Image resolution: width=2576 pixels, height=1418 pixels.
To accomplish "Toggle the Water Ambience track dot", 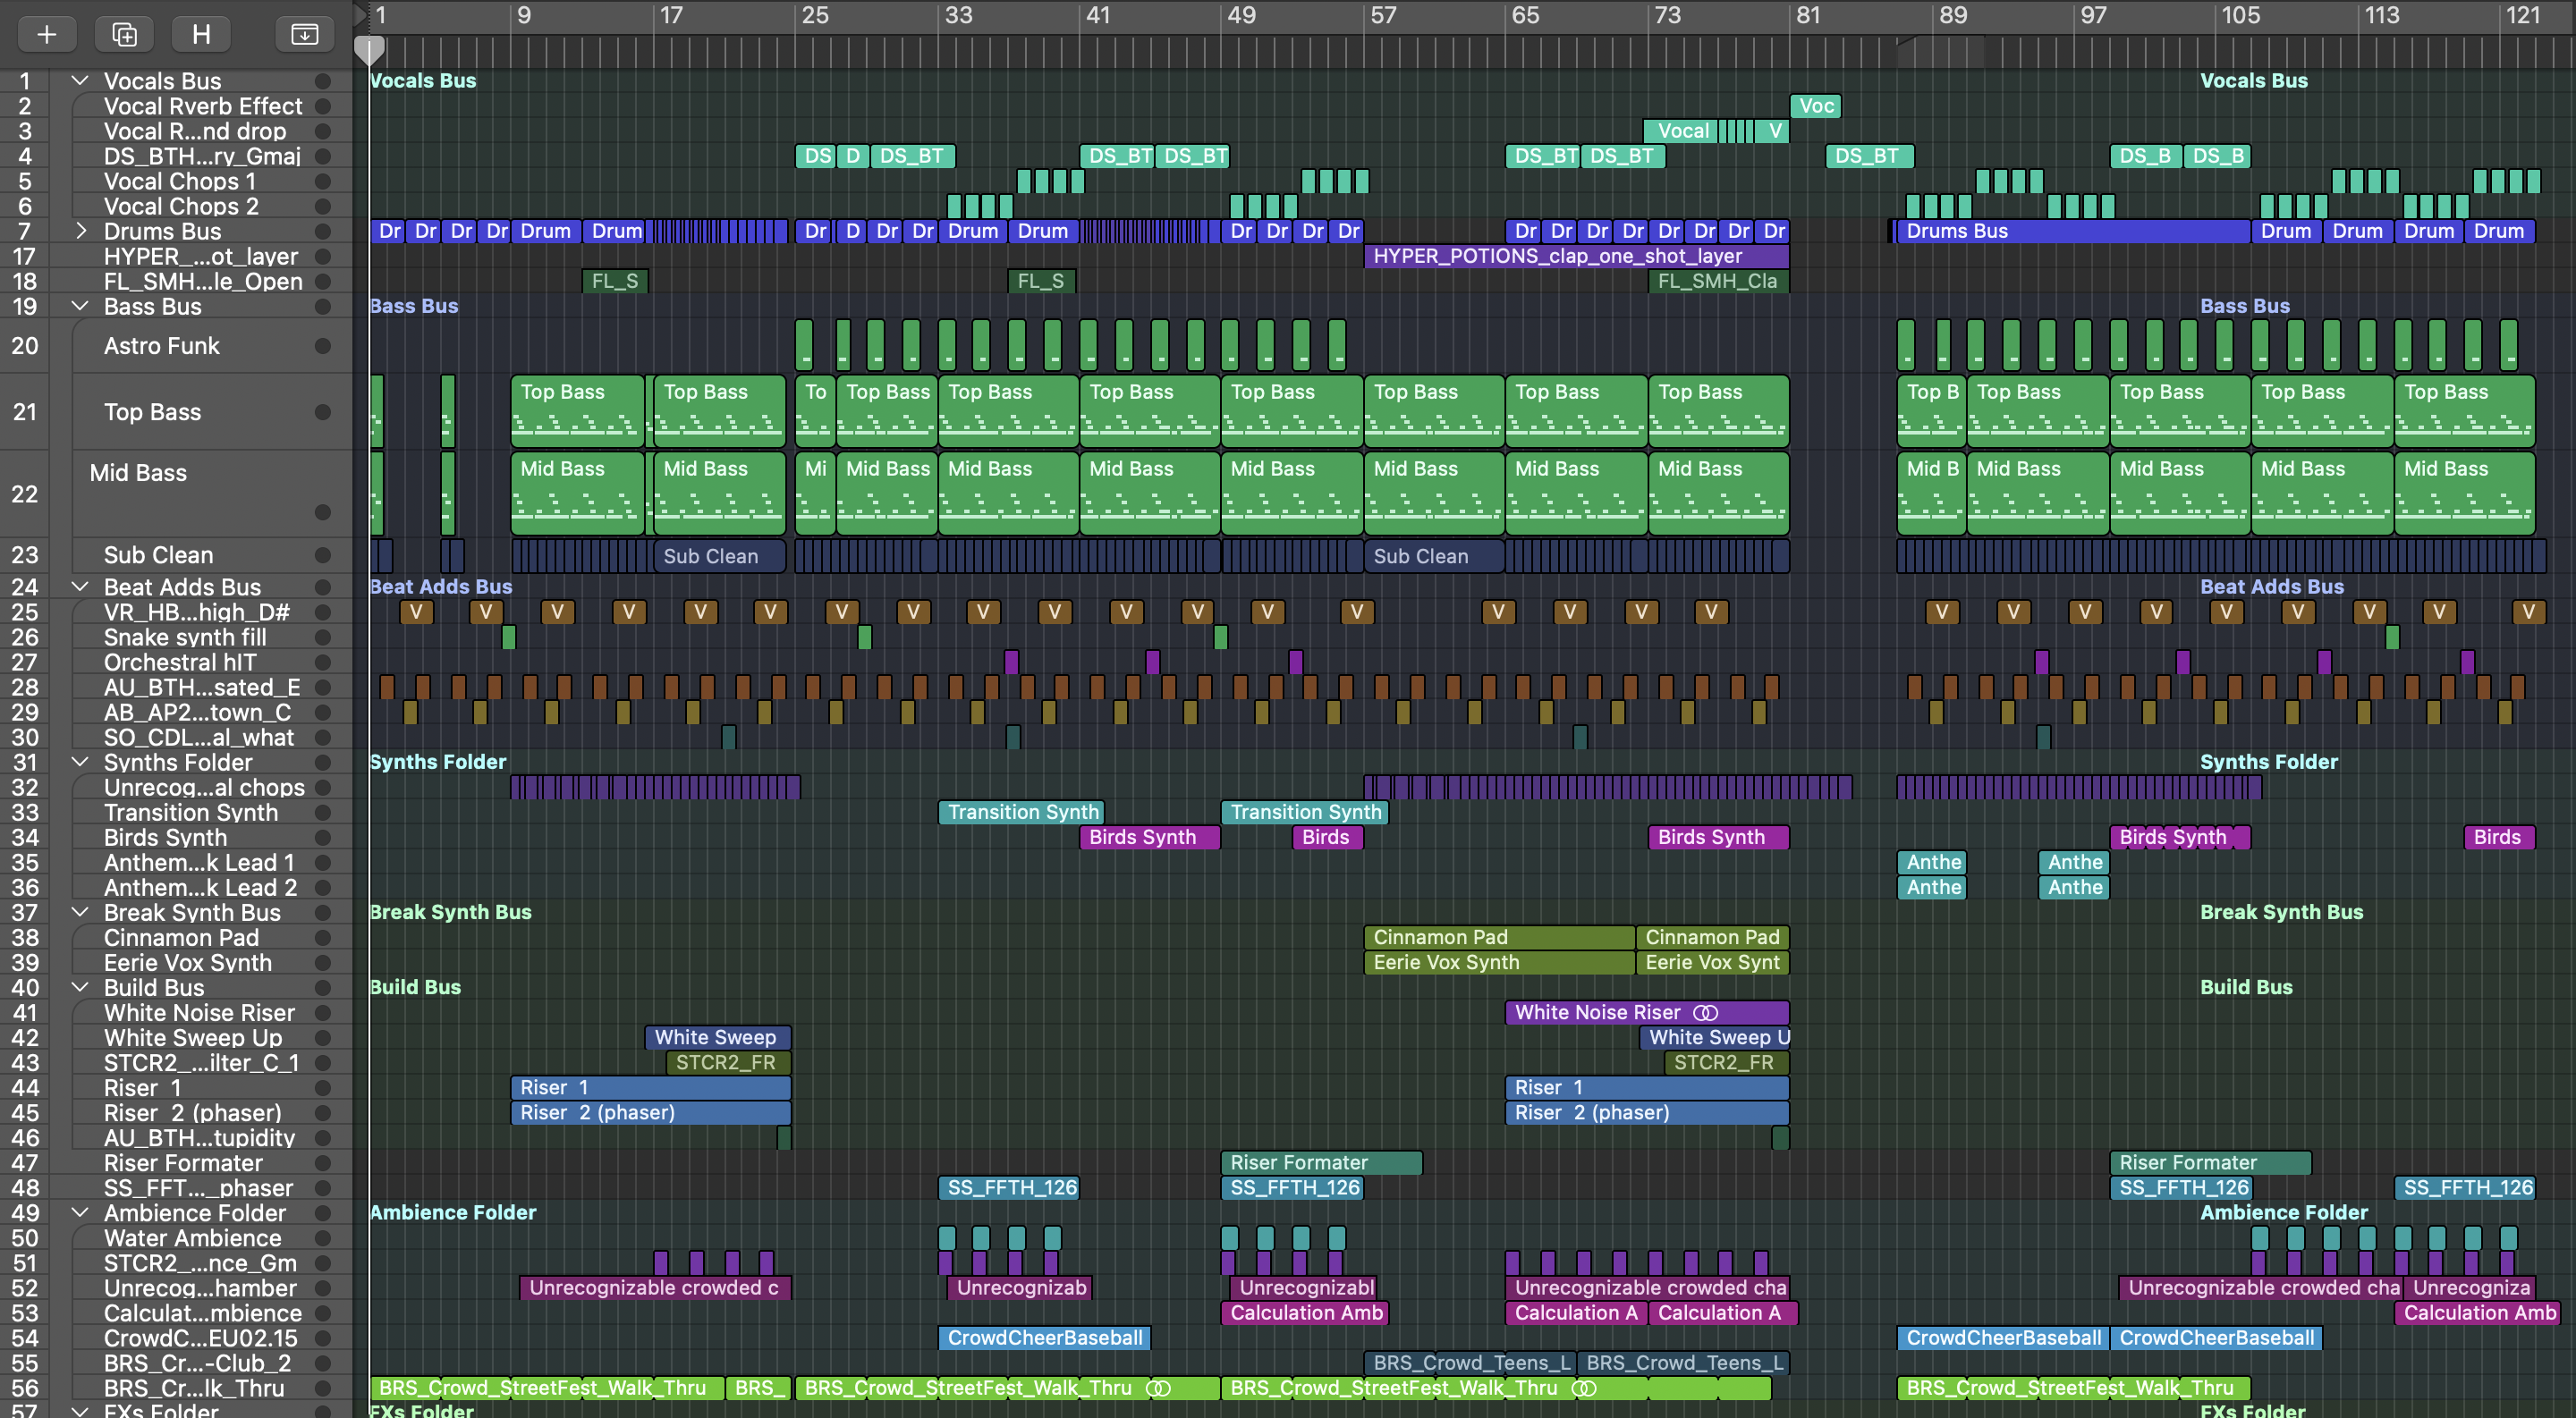I will (x=323, y=1238).
